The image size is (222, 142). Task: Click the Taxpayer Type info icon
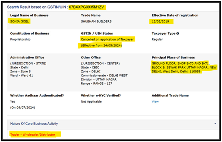(178, 33)
